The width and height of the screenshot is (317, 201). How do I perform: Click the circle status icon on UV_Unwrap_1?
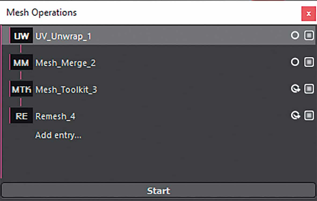295,35
